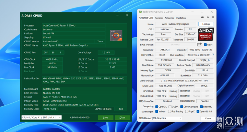Toggle the UEFI checkbox

tap(205, 45)
